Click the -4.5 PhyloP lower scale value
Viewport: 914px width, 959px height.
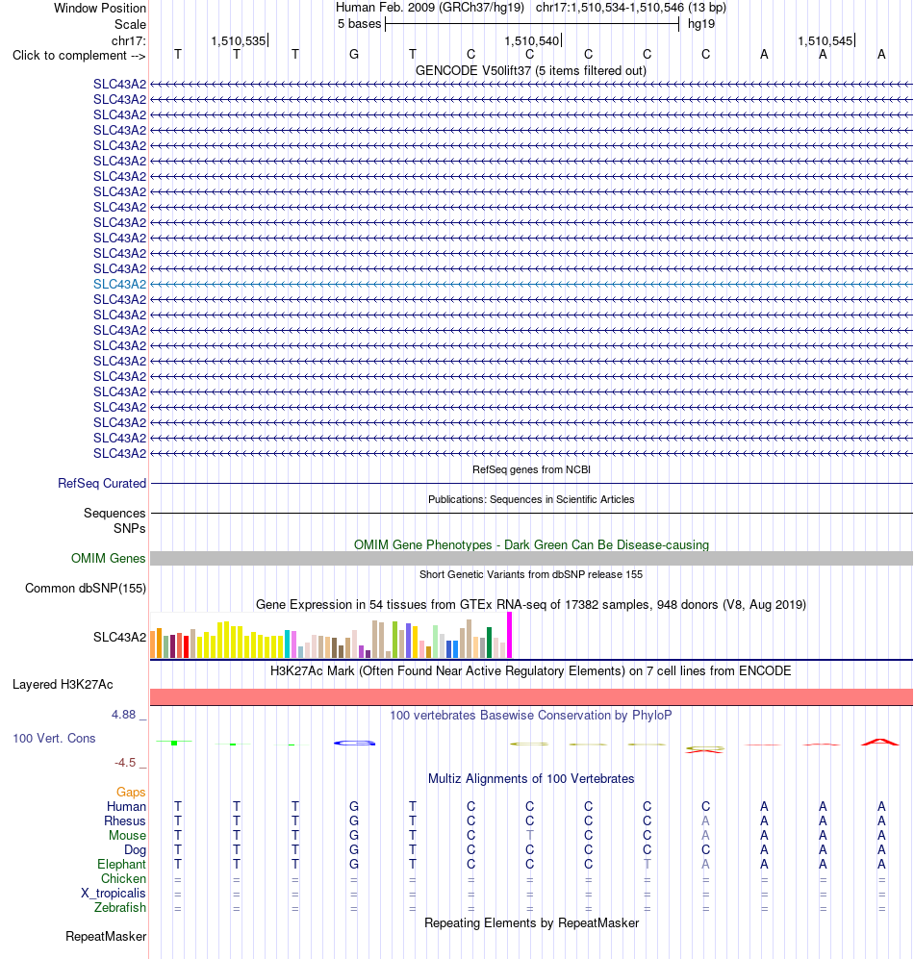[125, 763]
